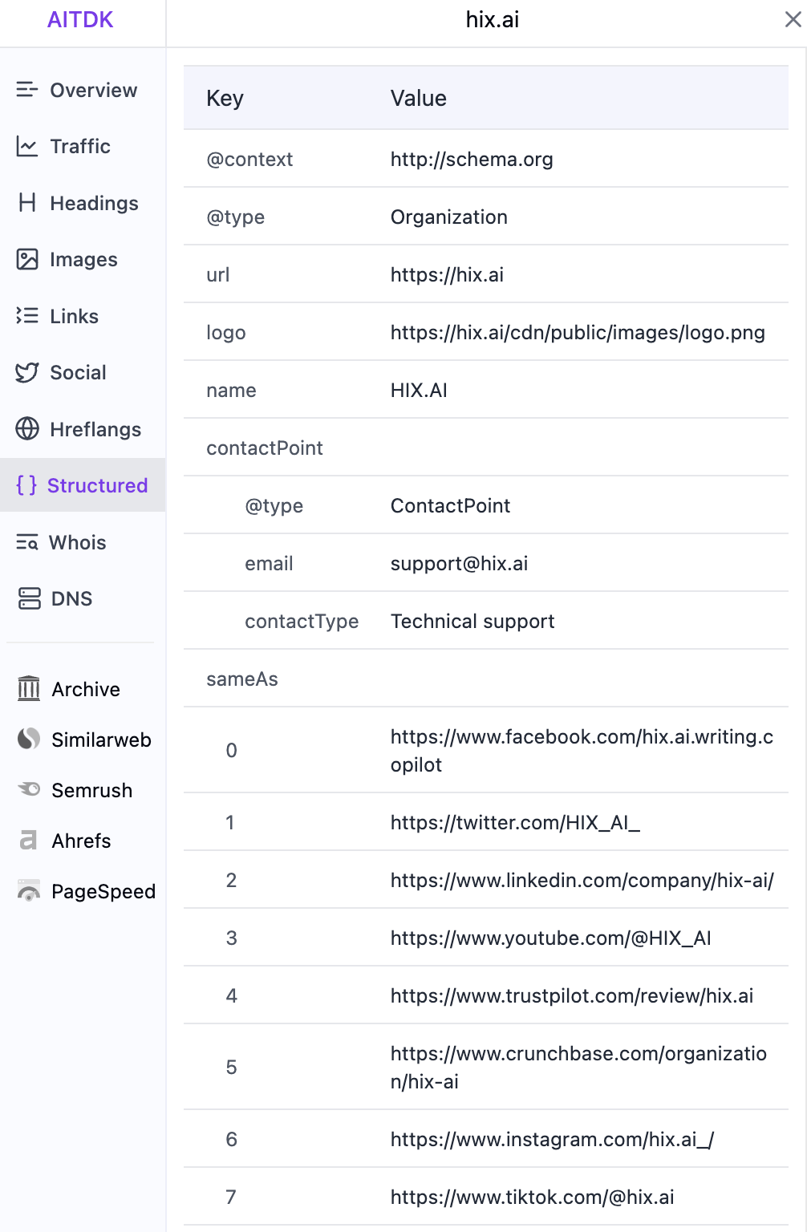Click the Headings H icon
This screenshot has width=807, height=1232.
click(x=27, y=203)
